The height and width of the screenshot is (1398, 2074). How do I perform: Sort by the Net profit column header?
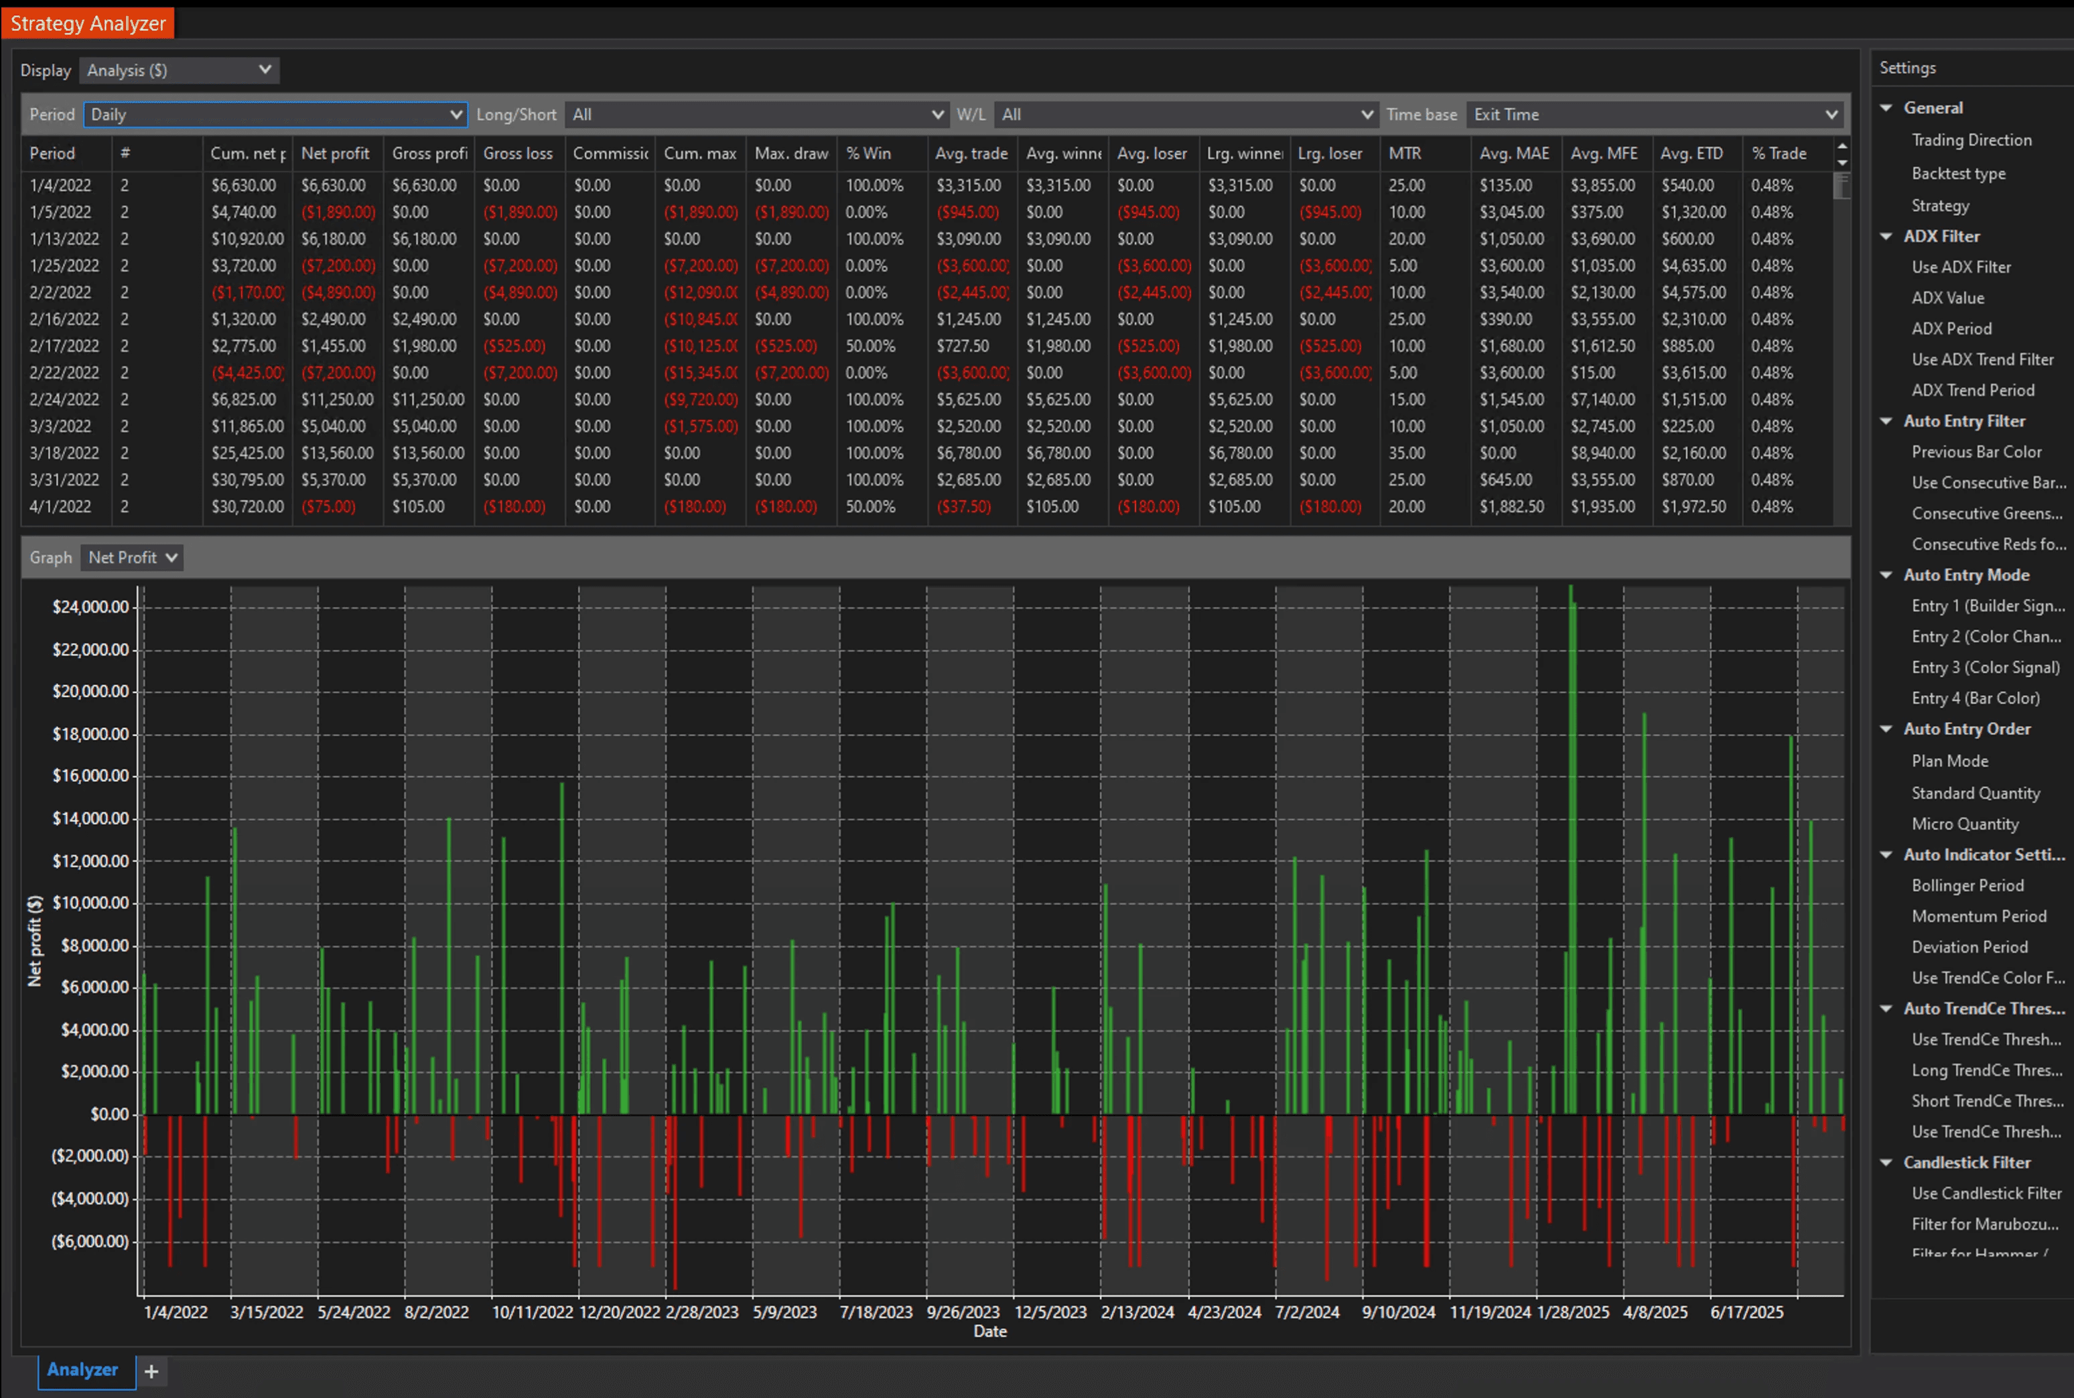tap(335, 153)
